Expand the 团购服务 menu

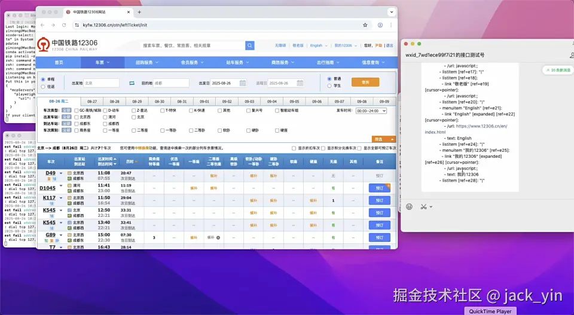[147, 63]
